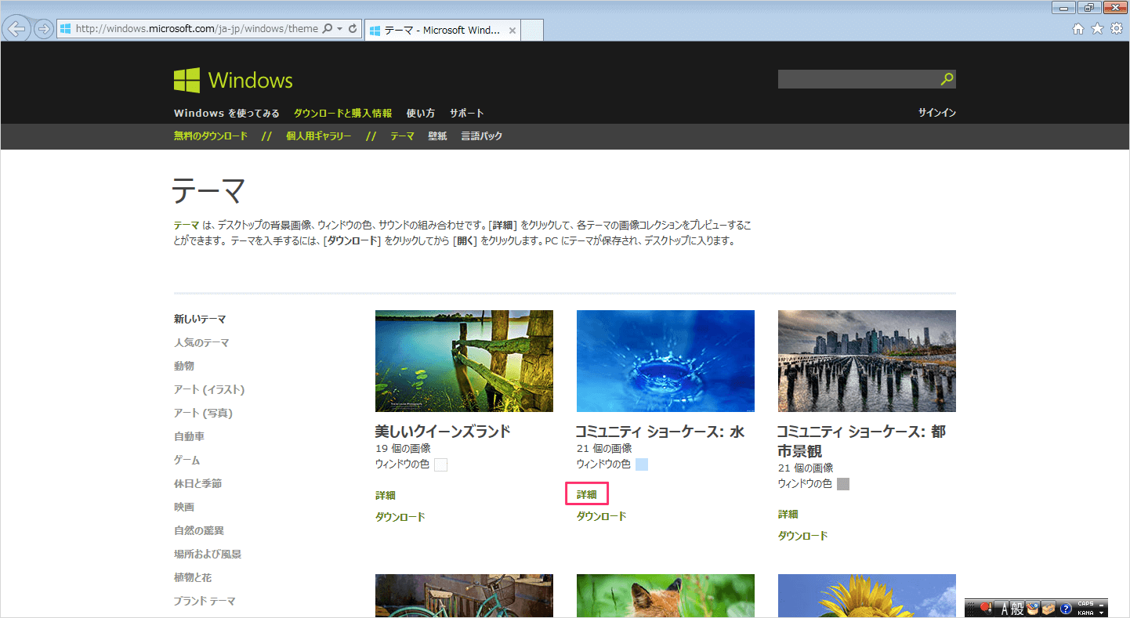Screen dimensions: 1130x618
Task: Open Favorites via the star icon
Action: click(1097, 29)
